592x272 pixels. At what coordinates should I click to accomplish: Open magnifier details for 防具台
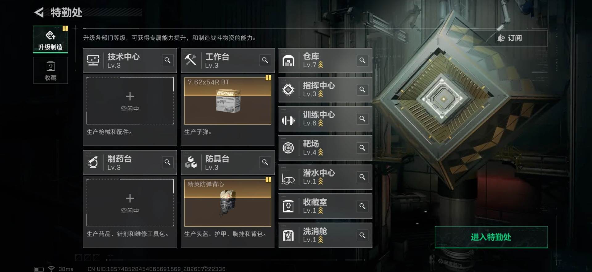(x=265, y=162)
